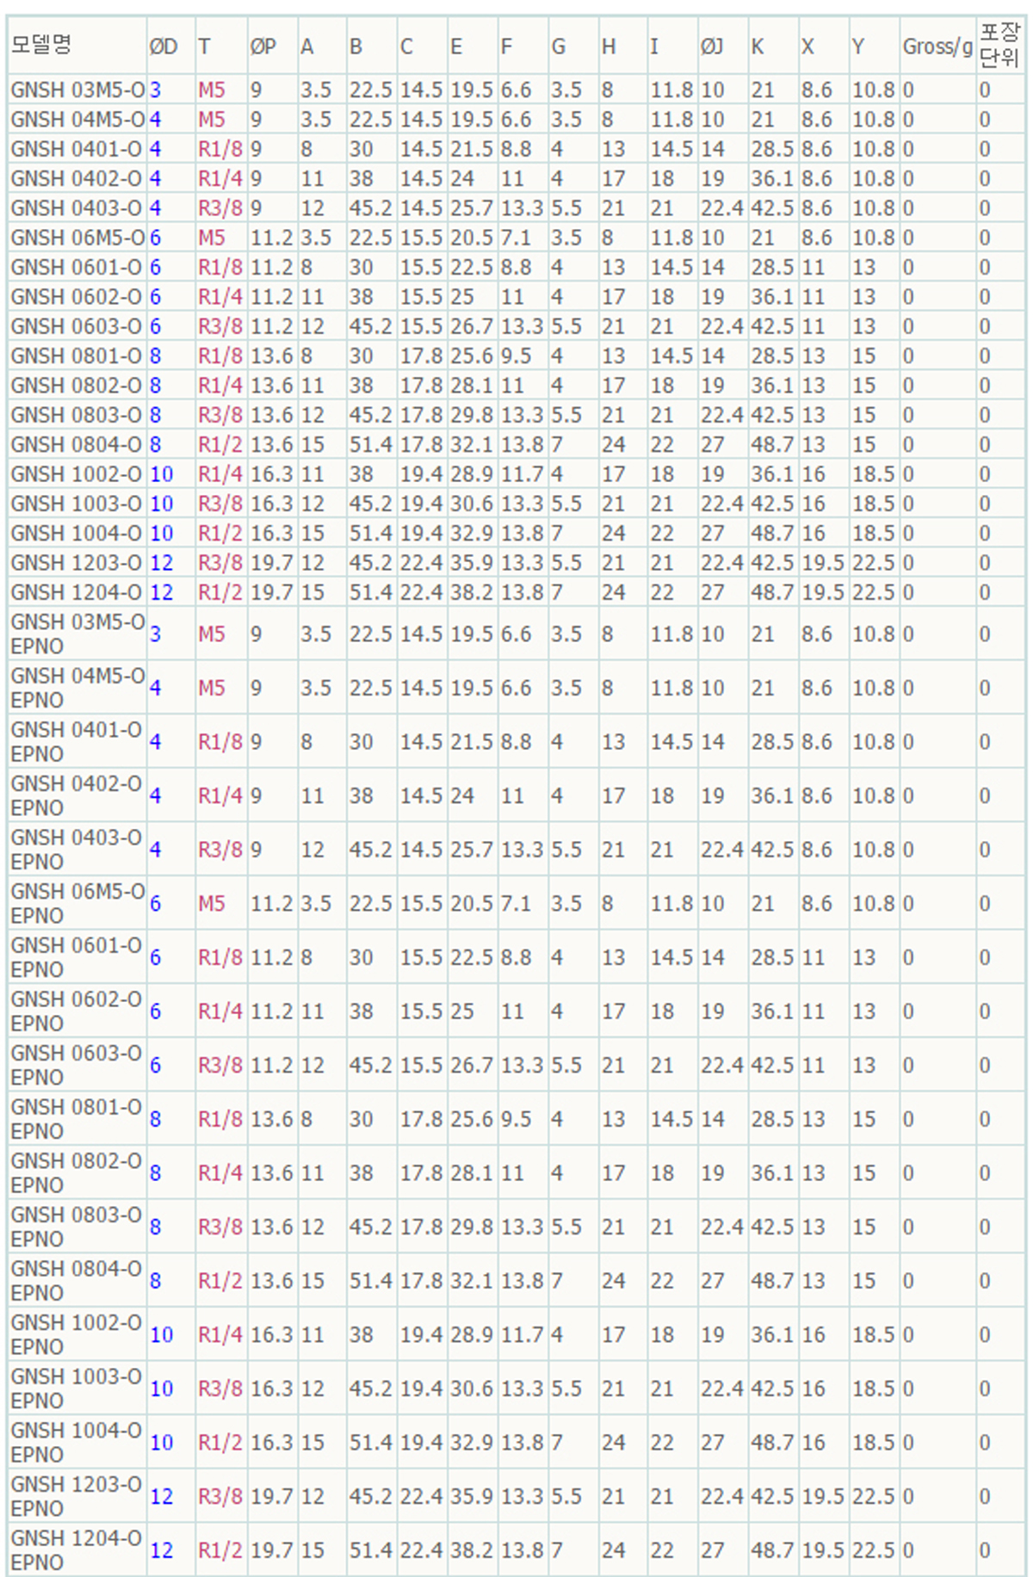The image size is (1033, 1577).
Task: Click the 포장단위 column header
Action: pyautogui.click(x=999, y=45)
